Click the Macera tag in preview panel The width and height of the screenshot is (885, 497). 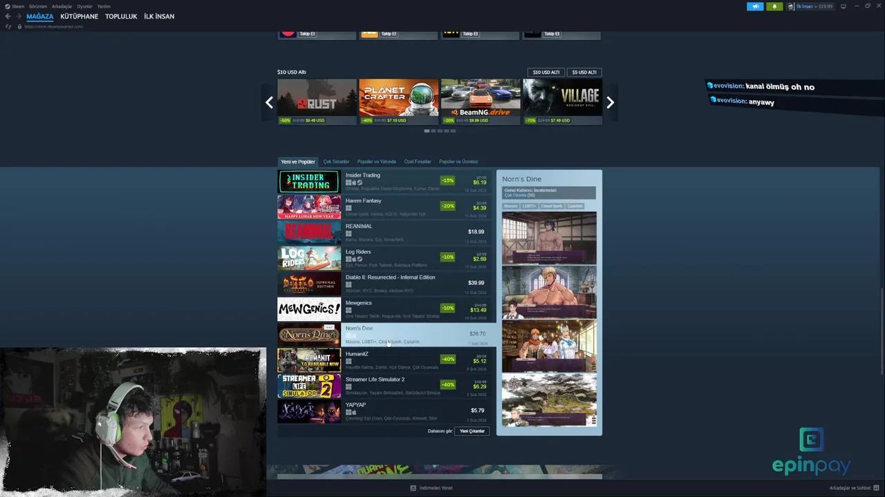click(x=511, y=206)
